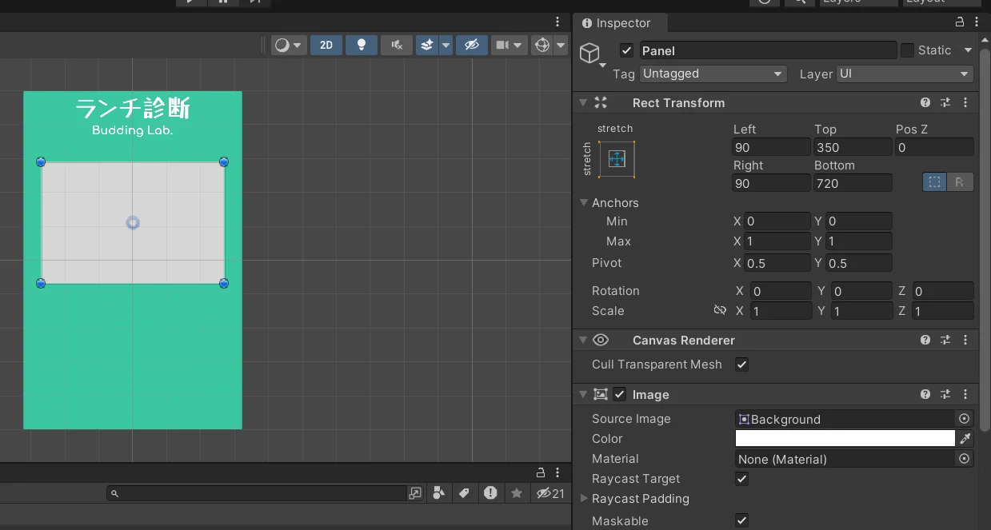Image resolution: width=991 pixels, height=530 pixels.
Task: Edit the Panel name field
Action: tap(768, 50)
